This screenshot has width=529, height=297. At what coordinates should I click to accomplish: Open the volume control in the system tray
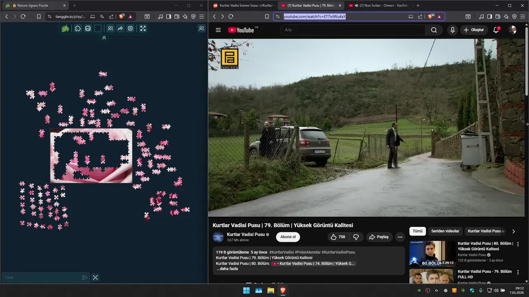[496, 290]
